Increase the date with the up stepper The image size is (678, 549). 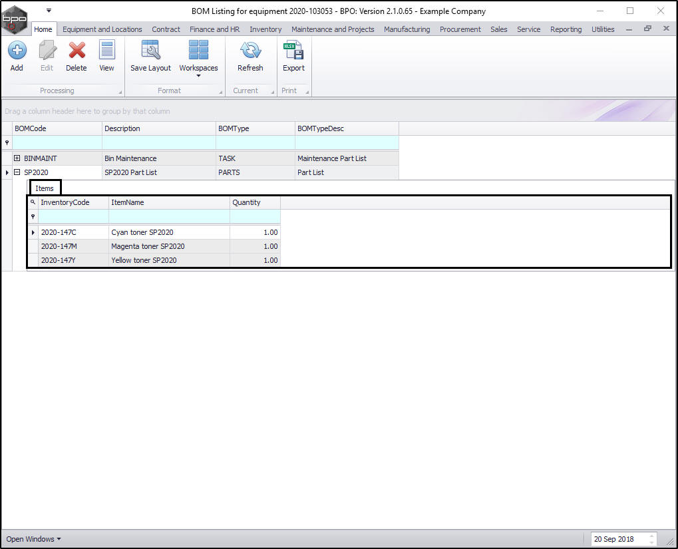pos(651,536)
